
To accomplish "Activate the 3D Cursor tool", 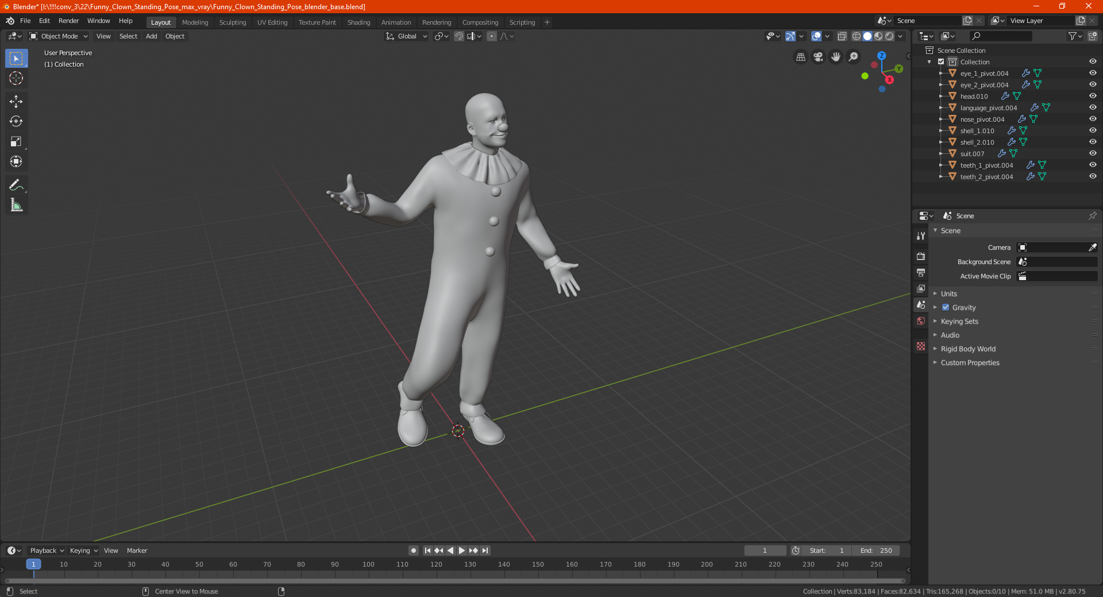I will click(x=16, y=78).
